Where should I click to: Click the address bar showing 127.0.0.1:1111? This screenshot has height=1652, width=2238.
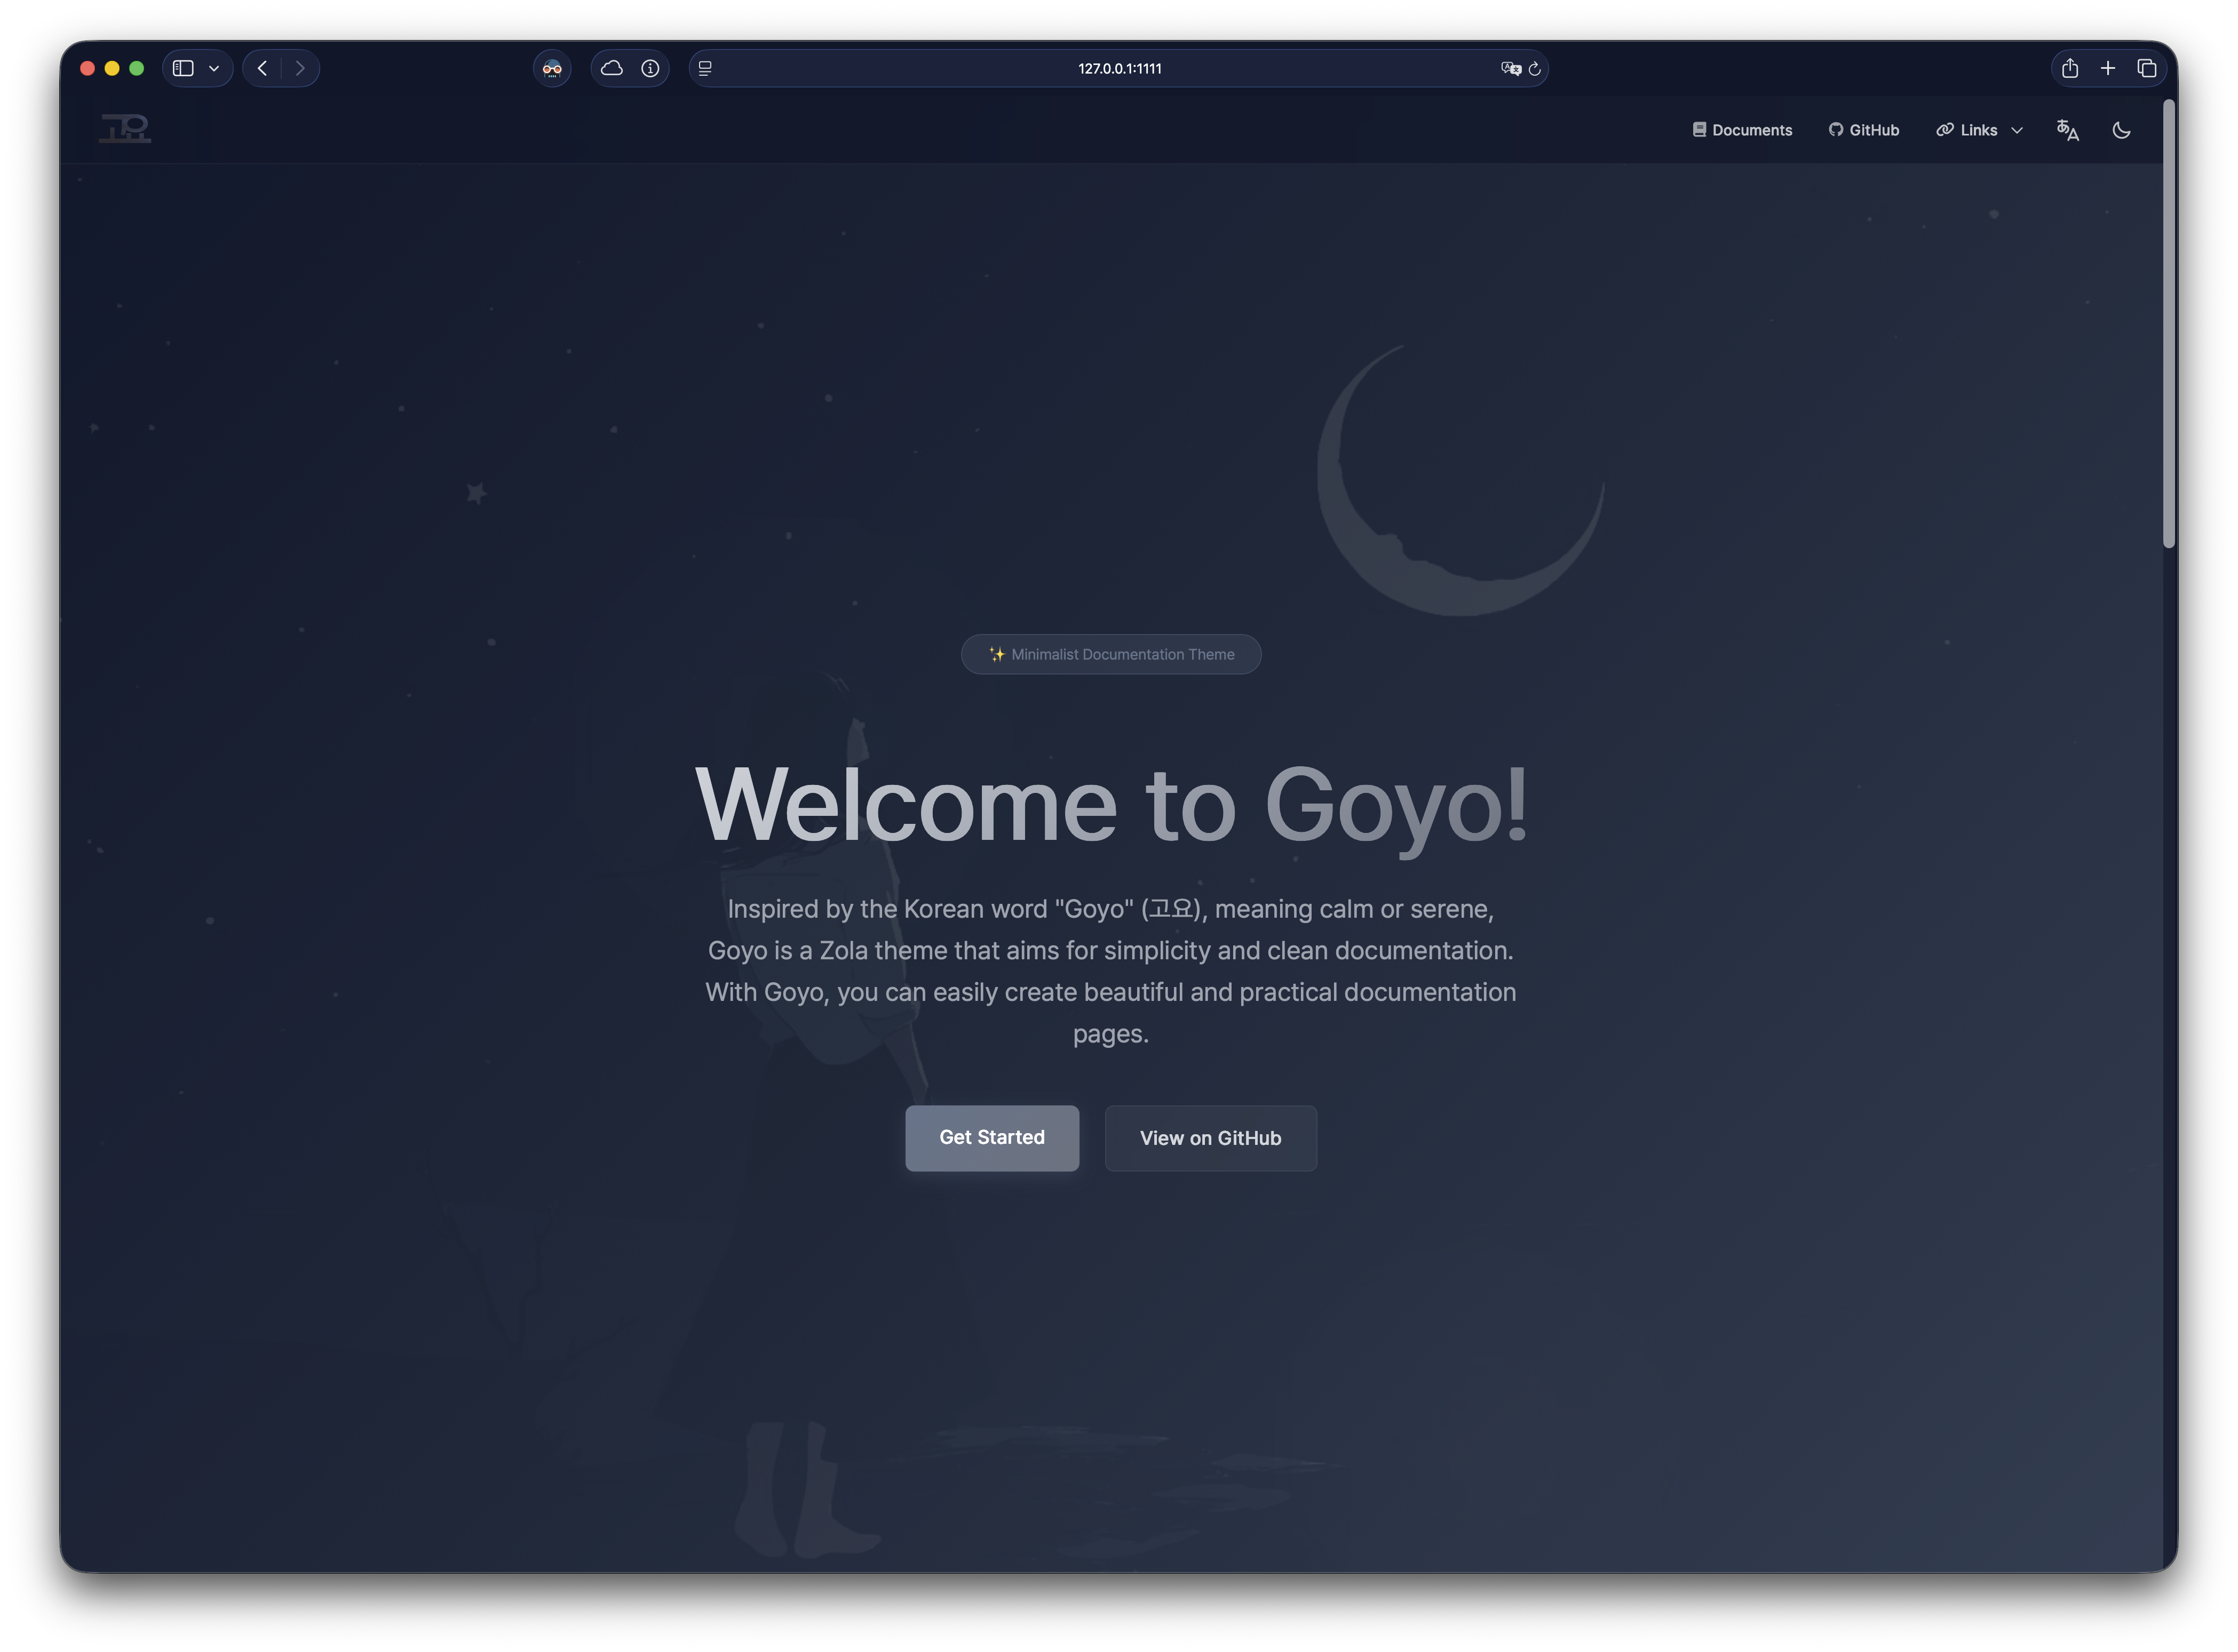(x=1118, y=68)
